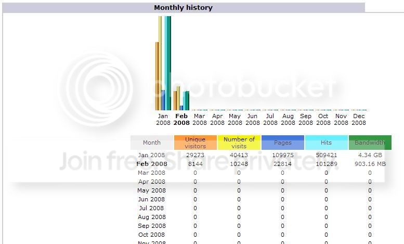This screenshot has width=404, height=244.
Task: Click the tall green bandwidth bar for Jan 2008
Action: (170, 63)
